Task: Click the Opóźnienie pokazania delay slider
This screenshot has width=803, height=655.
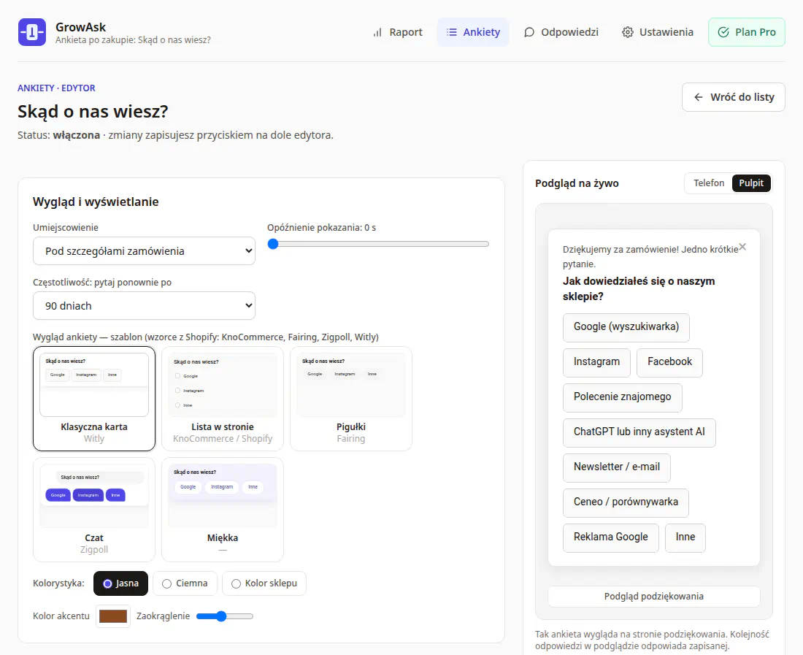Action: coord(378,244)
